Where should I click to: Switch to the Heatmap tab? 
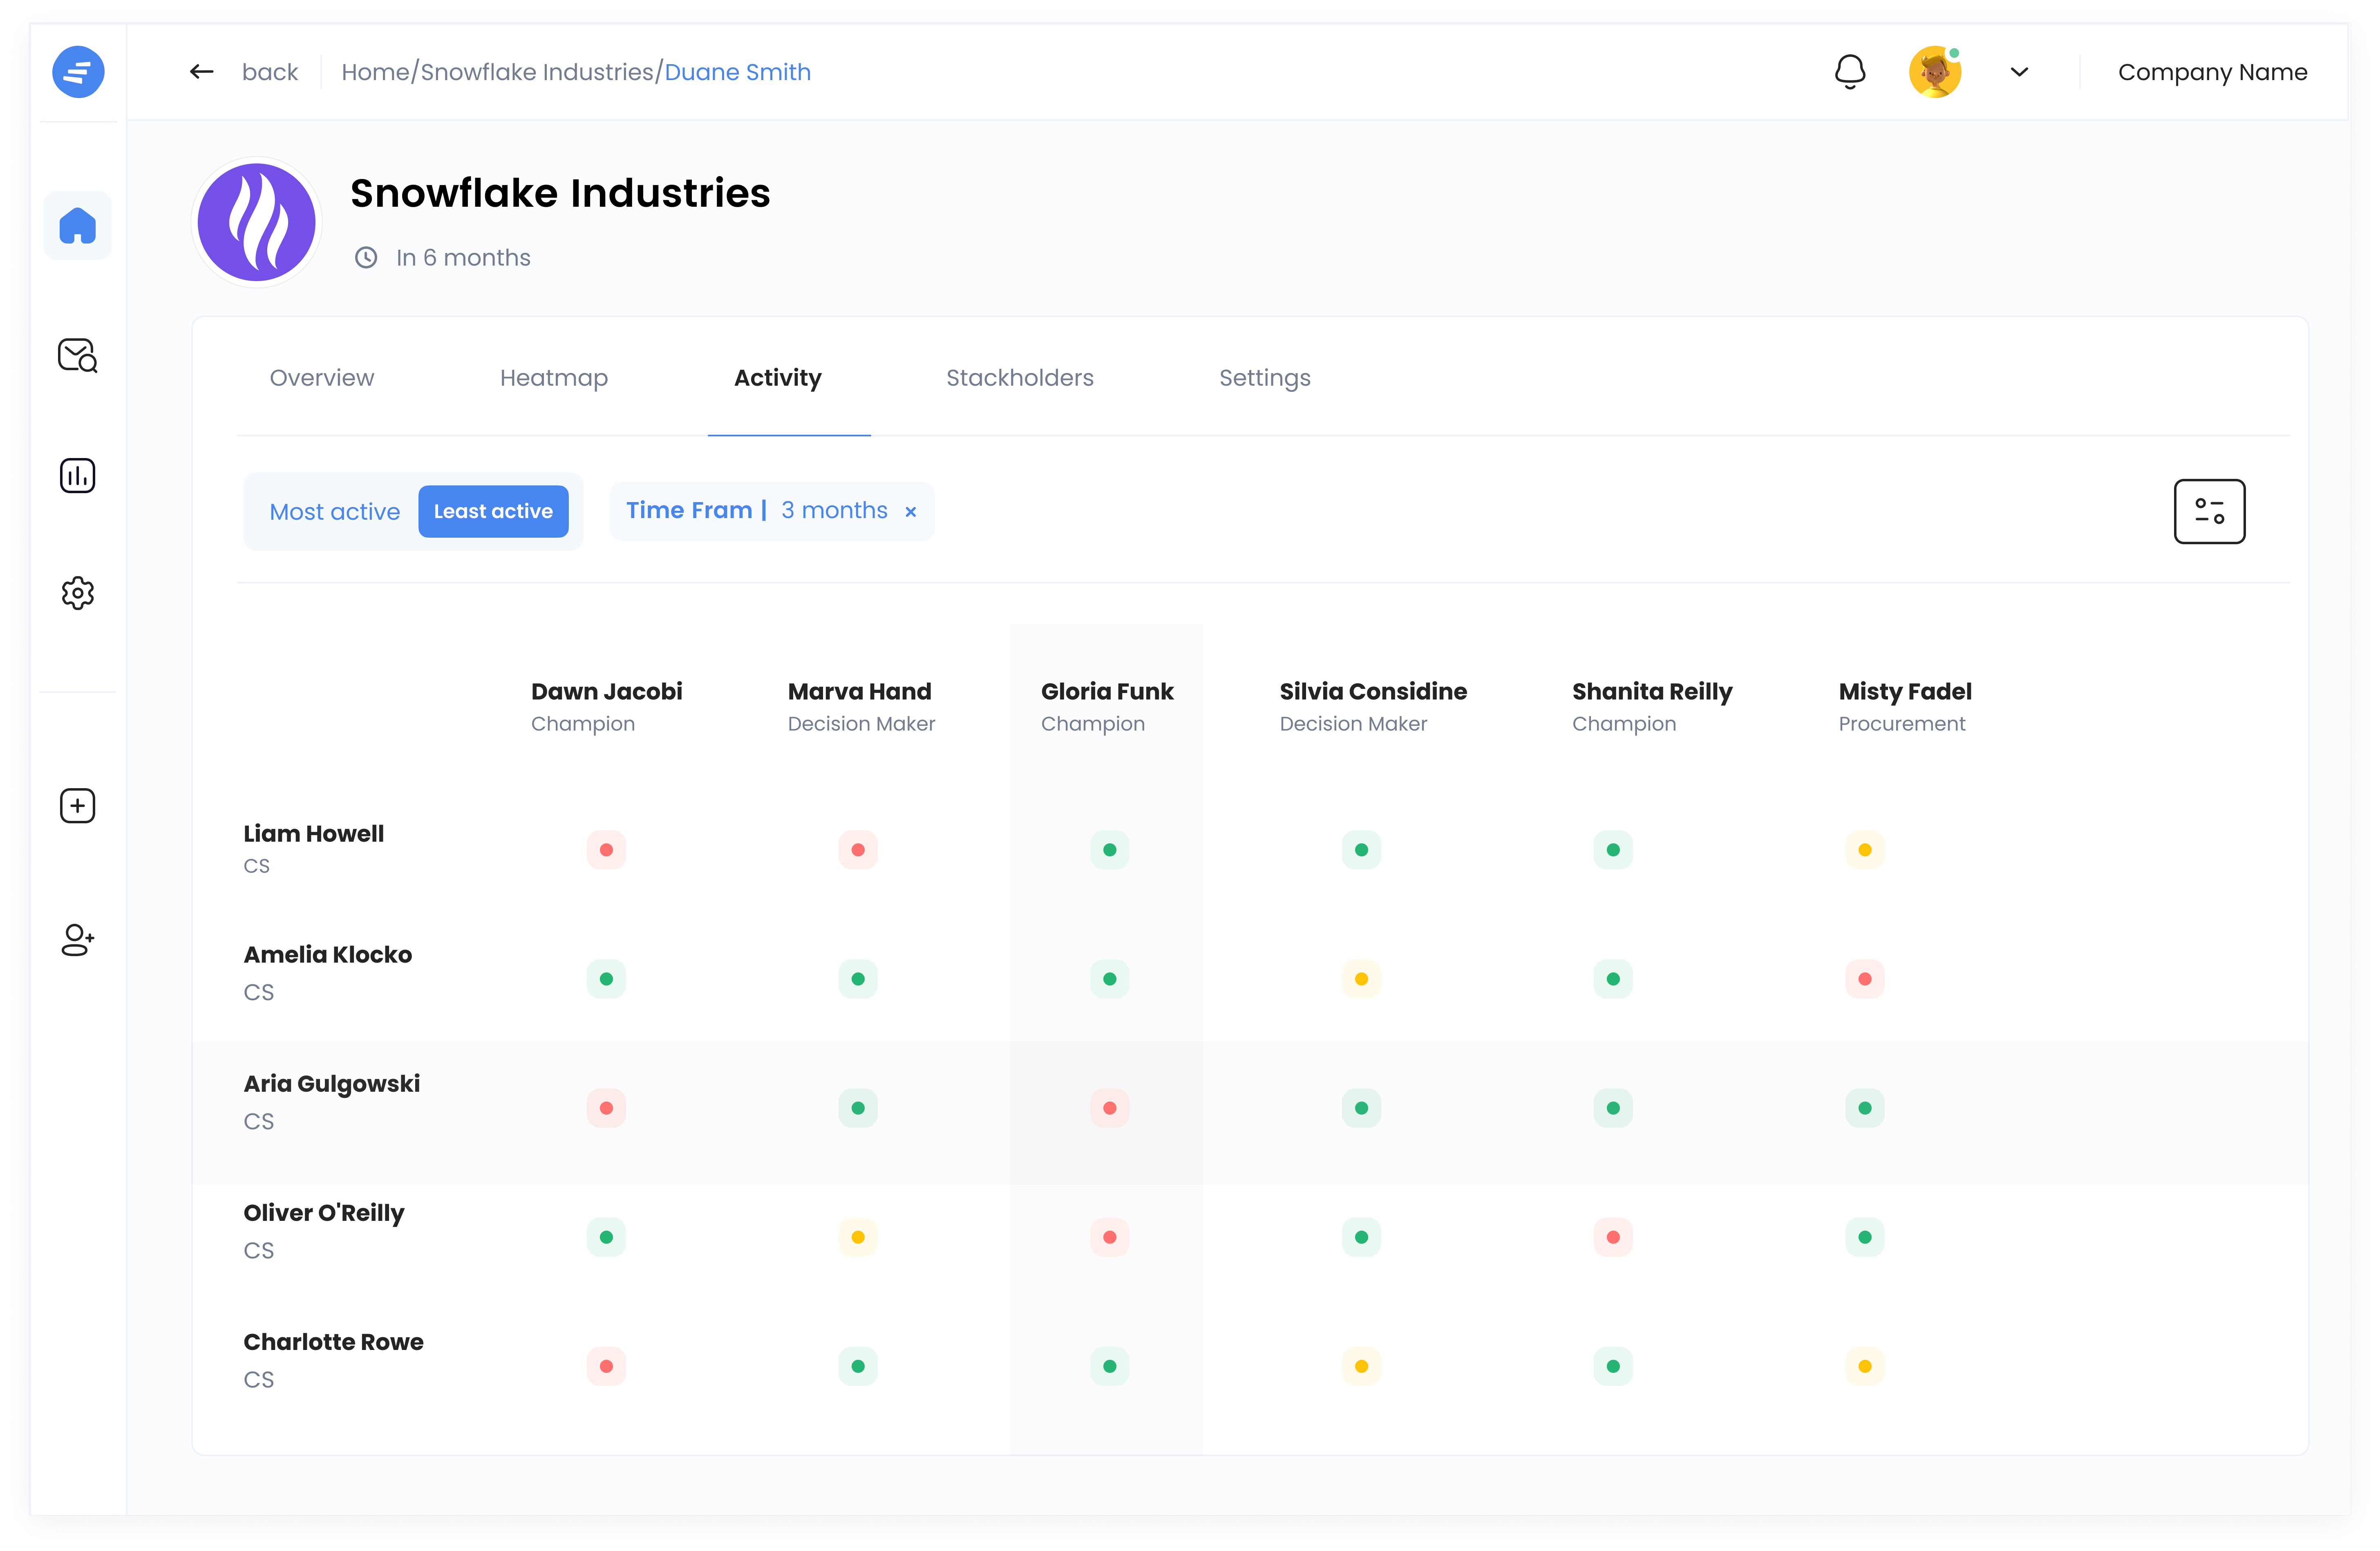click(x=554, y=378)
